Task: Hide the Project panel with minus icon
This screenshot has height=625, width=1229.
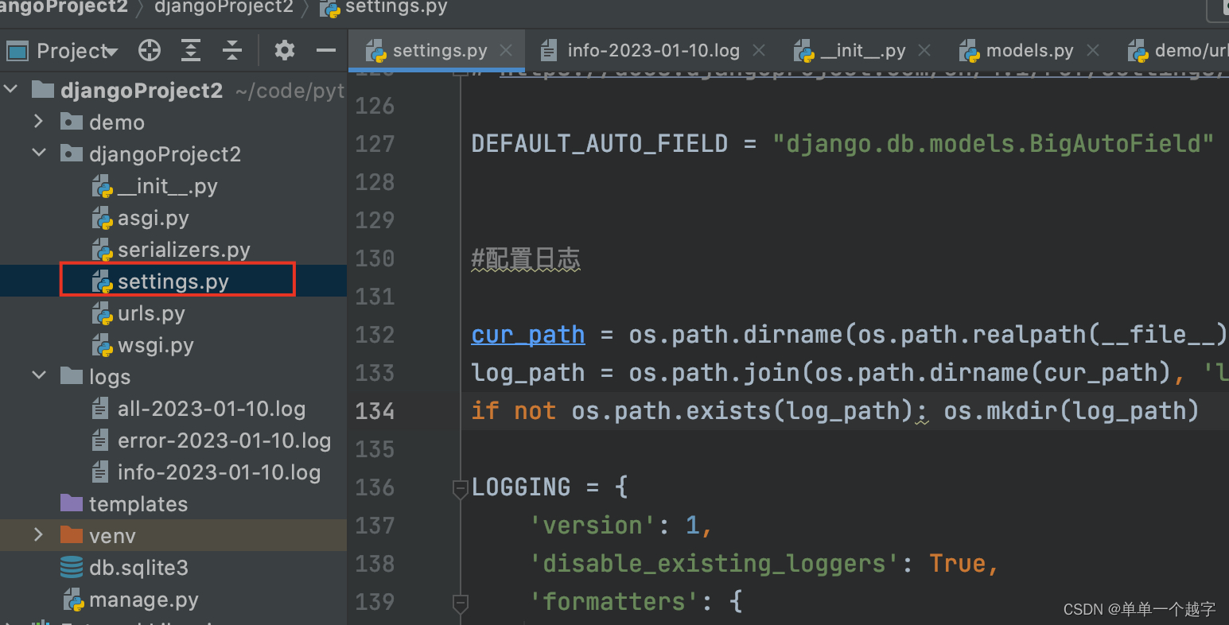Action: click(326, 51)
